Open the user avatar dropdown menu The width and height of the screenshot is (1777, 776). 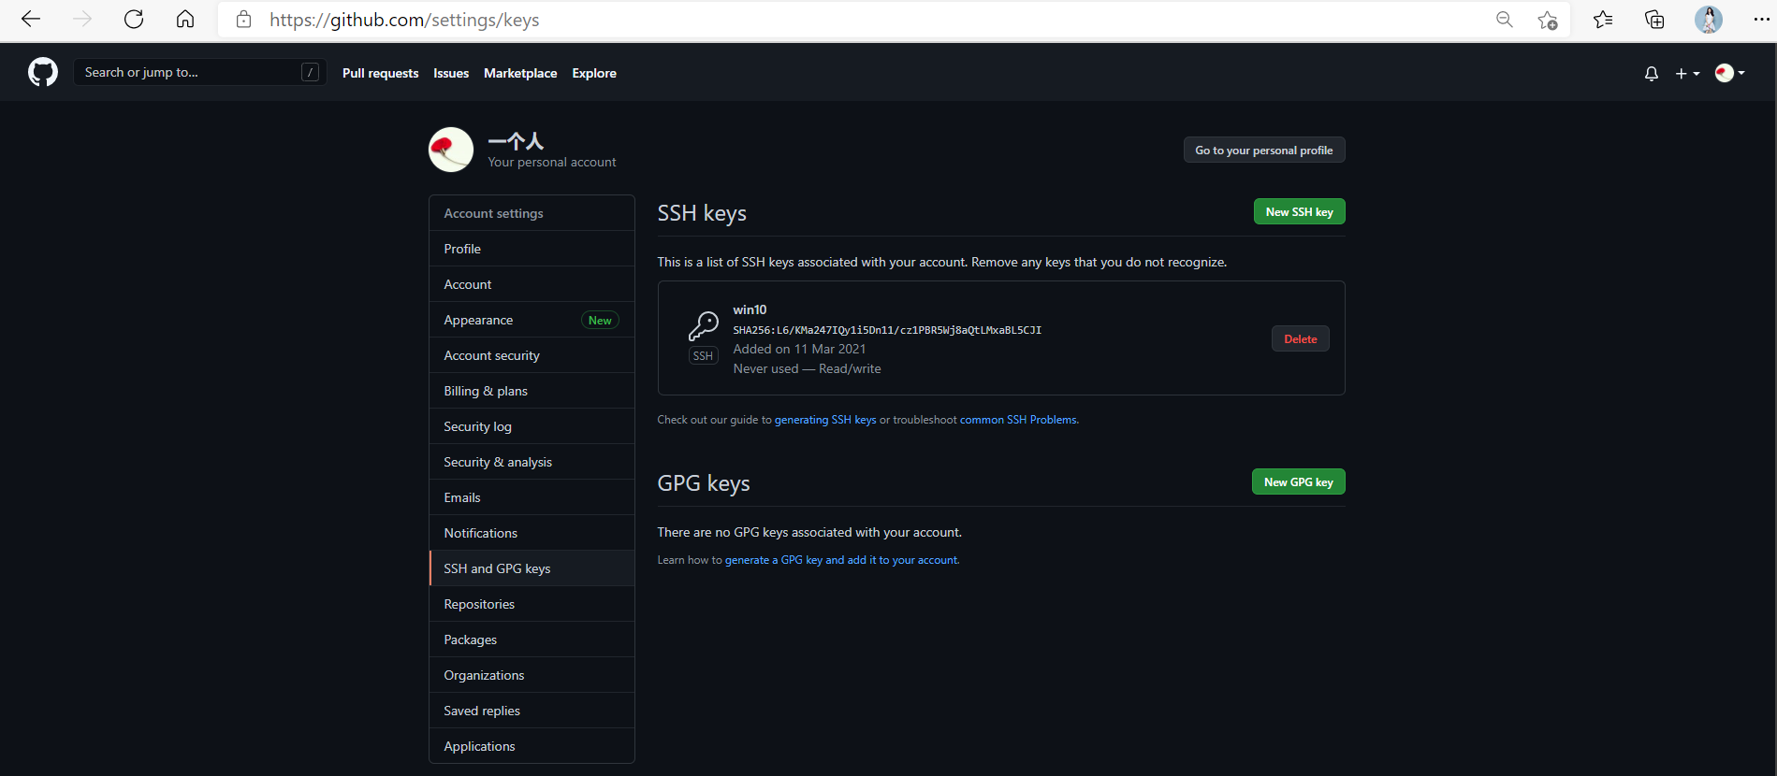1729,73
